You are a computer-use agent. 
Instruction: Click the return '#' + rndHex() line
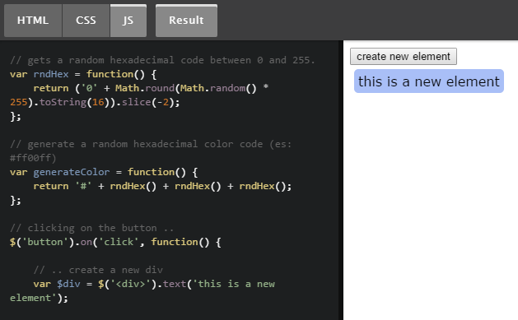point(162,186)
